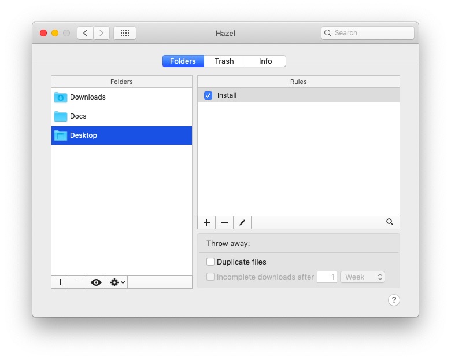Select the Downloads folder in list
Screen dimensions: 451x360
[121, 97]
